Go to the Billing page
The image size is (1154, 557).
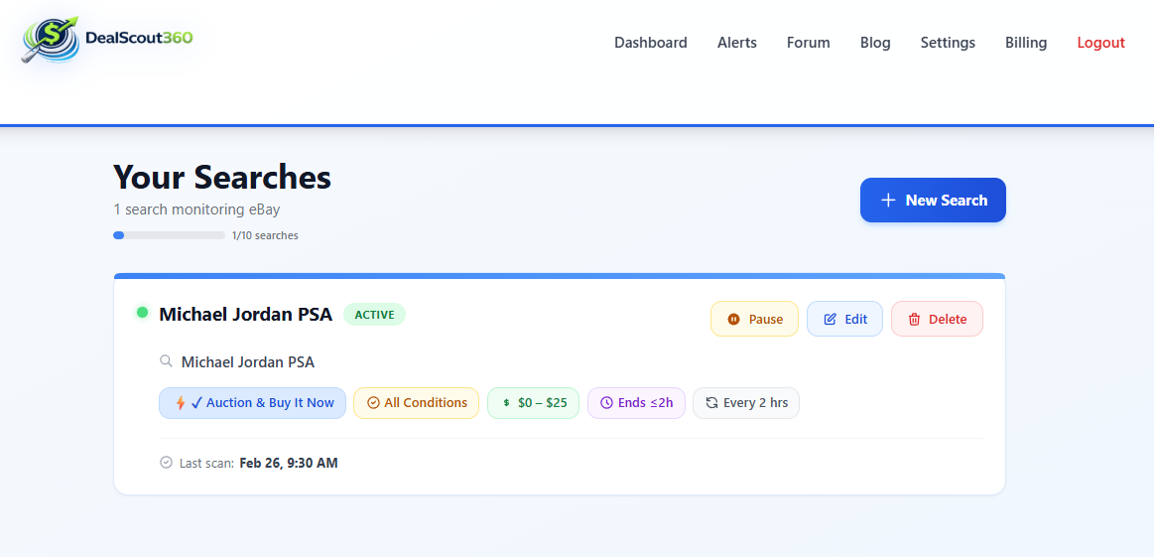[1026, 43]
